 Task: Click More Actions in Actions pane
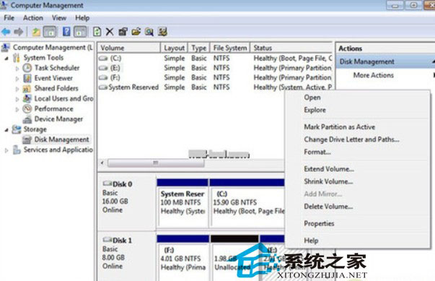[374, 75]
